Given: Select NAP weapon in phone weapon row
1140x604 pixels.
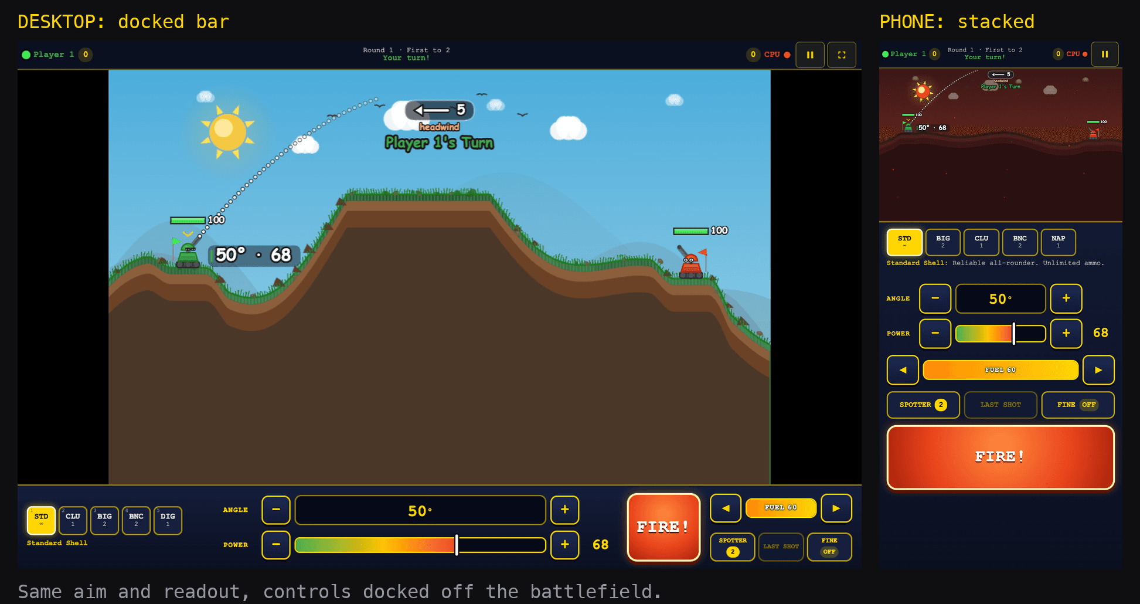Looking at the screenshot, I should (x=1058, y=242).
